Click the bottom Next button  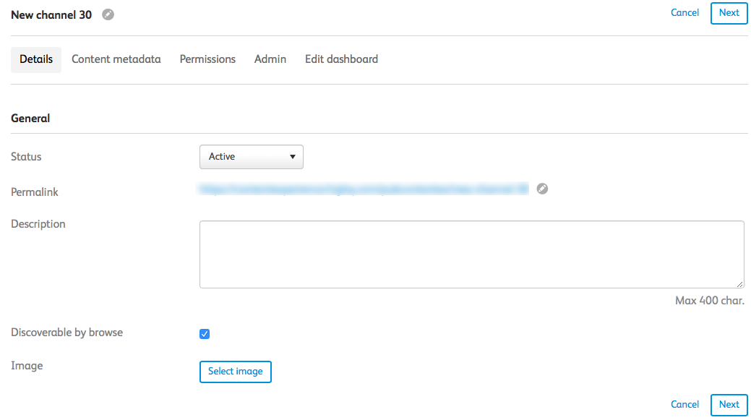pyautogui.click(x=729, y=405)
